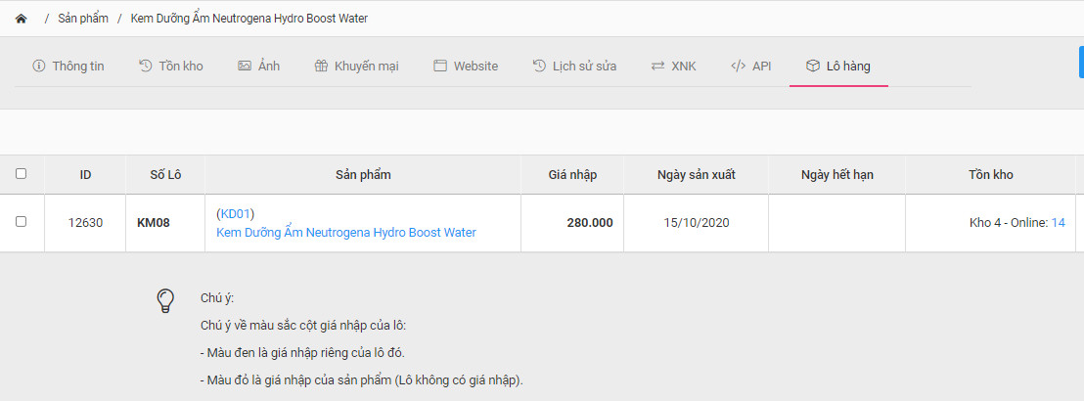
Task: Open Kem Dưỡng Ẩm breadcrumb entry
Action: (248, 19)
